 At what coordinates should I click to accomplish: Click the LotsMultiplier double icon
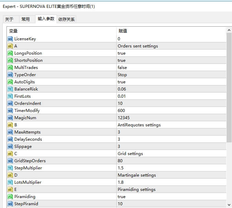tap(10, 182)
